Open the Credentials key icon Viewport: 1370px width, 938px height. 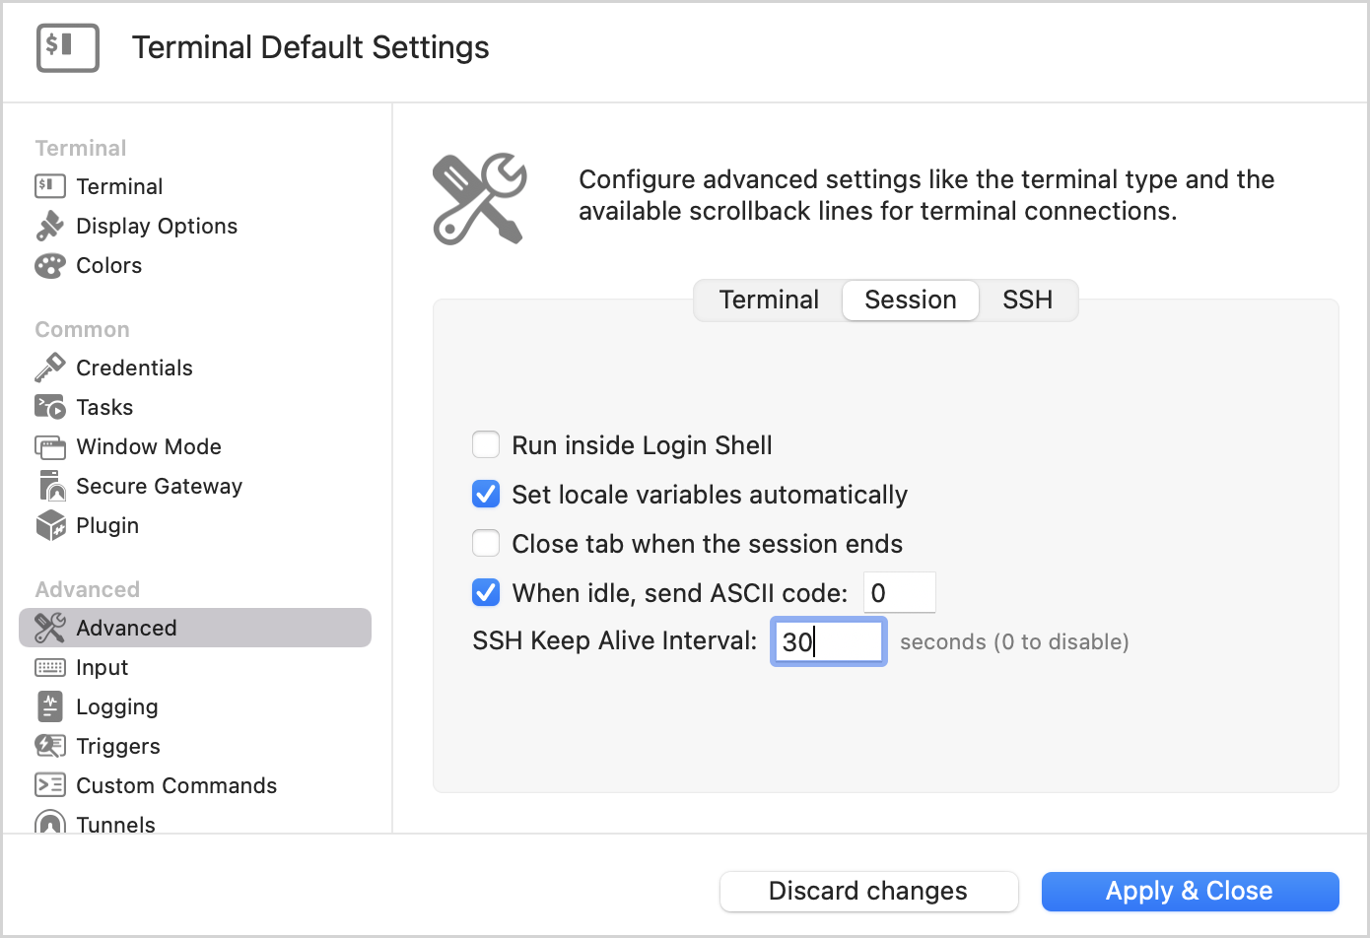pos(49,368)
